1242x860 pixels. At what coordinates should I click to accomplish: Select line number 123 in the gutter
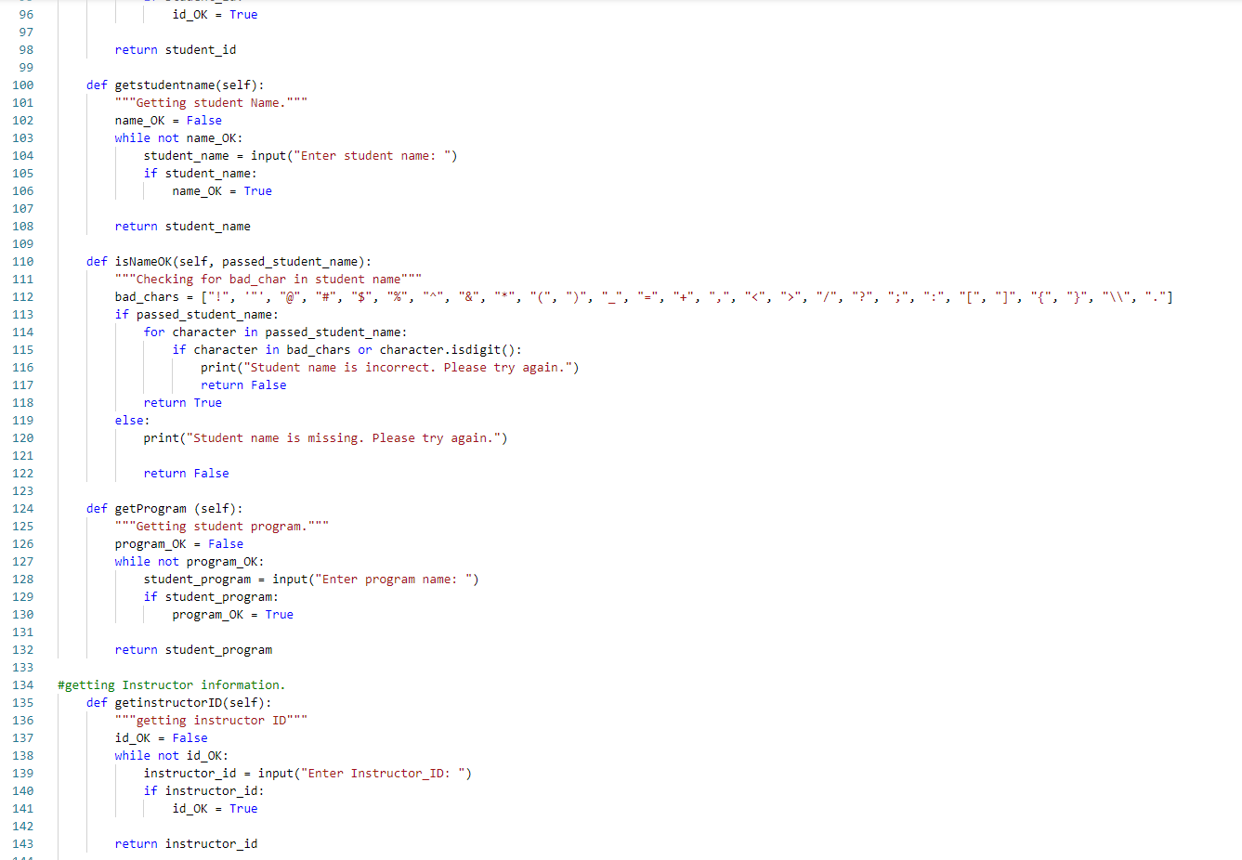tap(22, 491)
